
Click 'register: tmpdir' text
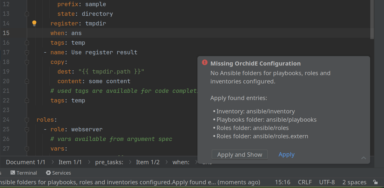point(78,23)
